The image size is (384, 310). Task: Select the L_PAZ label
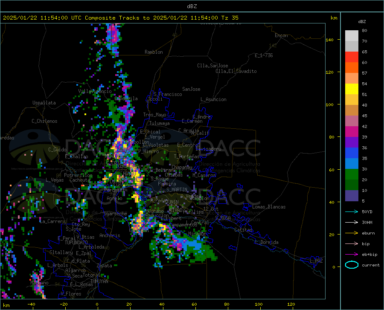316,261
